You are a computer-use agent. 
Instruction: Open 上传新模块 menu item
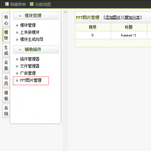point(30,32)
